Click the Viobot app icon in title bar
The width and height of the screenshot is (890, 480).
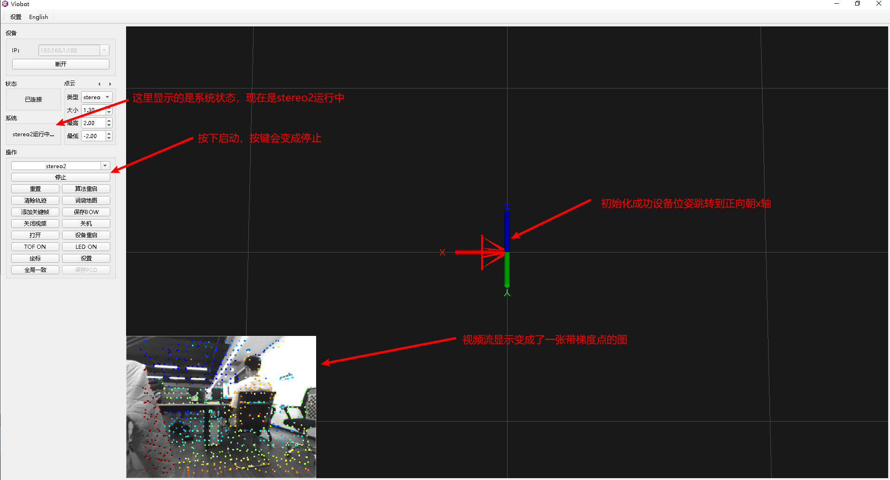coord(5,4)
